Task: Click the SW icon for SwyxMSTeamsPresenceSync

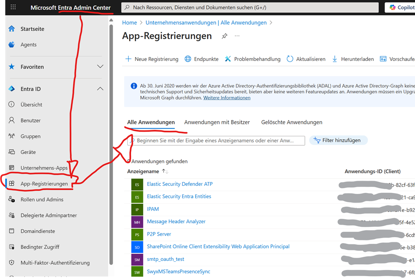Action: point(137,272)
